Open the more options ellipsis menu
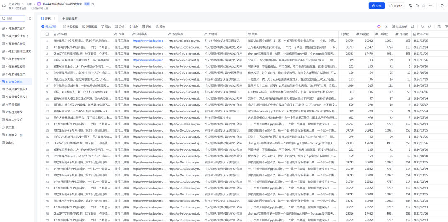Screen dimensions: 448x222 click(431, 6)
